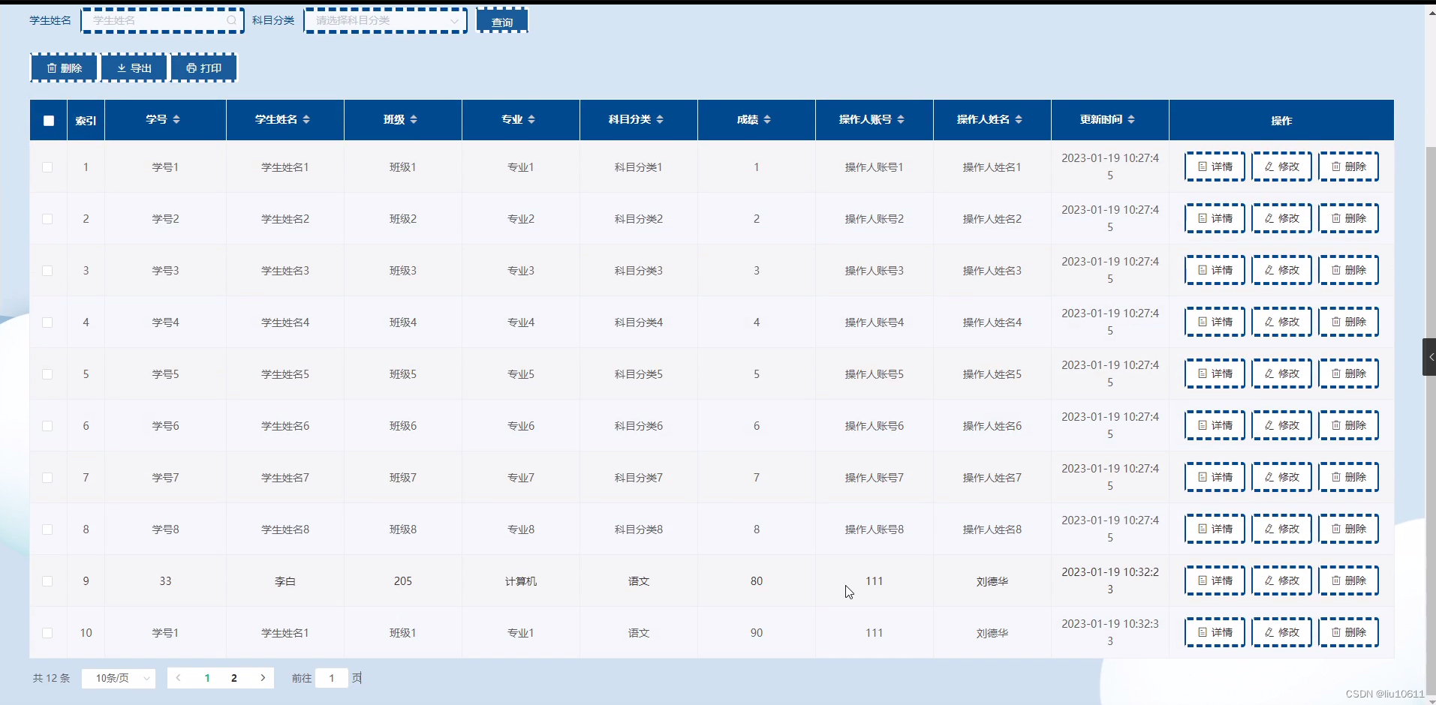
Task: Check the checkbox for row 5
Action: click(47, 374)
